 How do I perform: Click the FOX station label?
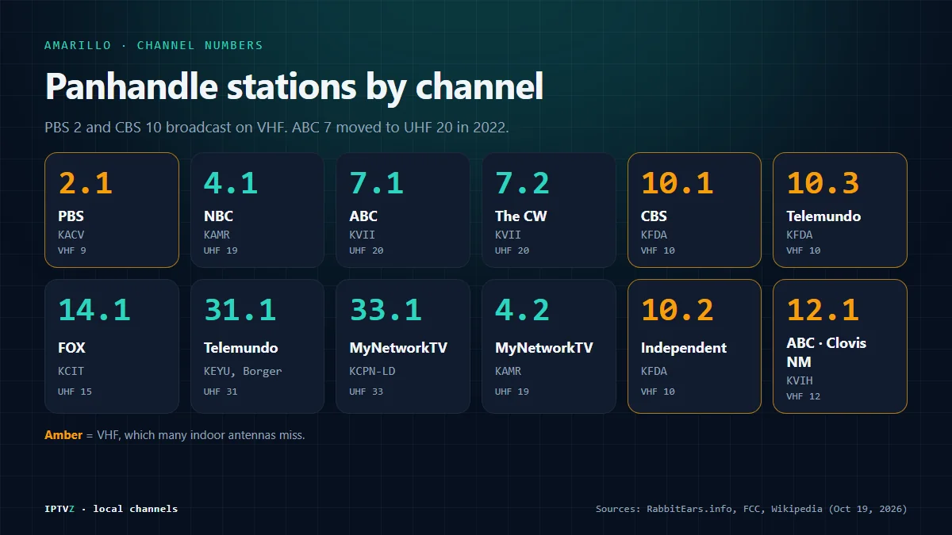tap(71, 347)
